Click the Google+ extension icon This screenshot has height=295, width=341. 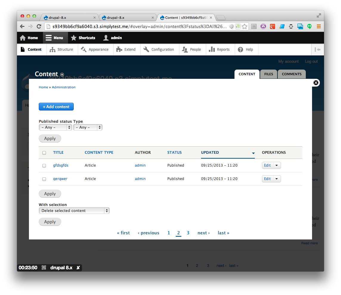pos(272,27)
